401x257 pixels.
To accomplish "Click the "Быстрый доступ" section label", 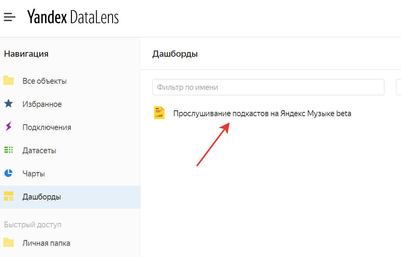I will coord(33,225).
